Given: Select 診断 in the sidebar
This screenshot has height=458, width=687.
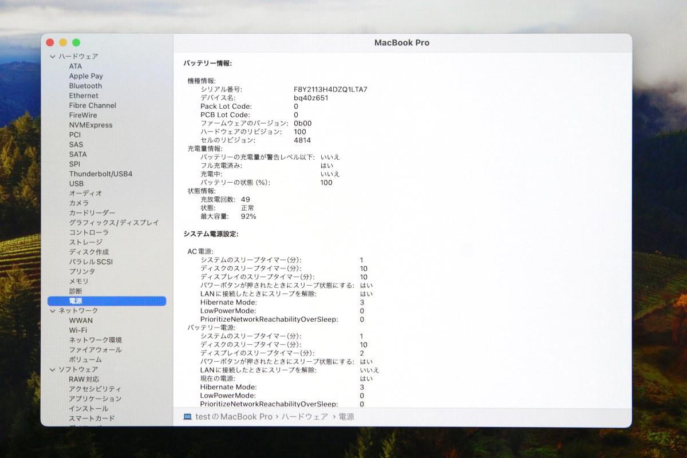Looking at the screenshot, I should point(76,291).
